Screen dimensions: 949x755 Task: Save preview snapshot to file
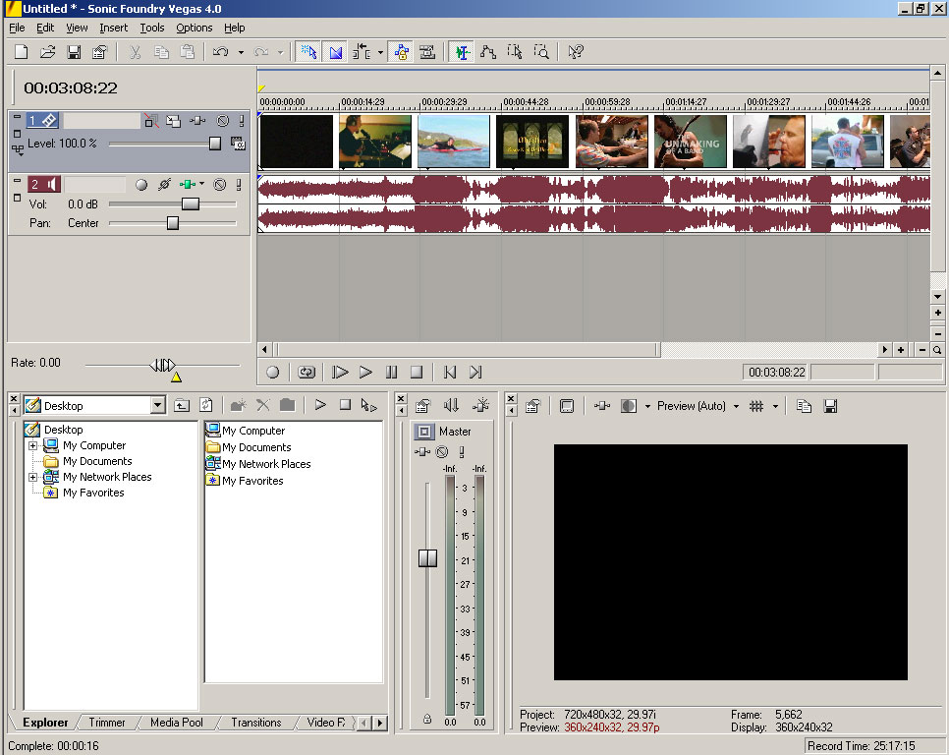(x=830, y=406)
